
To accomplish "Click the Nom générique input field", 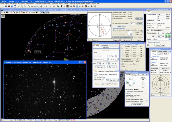I will (x=111, y=77).
